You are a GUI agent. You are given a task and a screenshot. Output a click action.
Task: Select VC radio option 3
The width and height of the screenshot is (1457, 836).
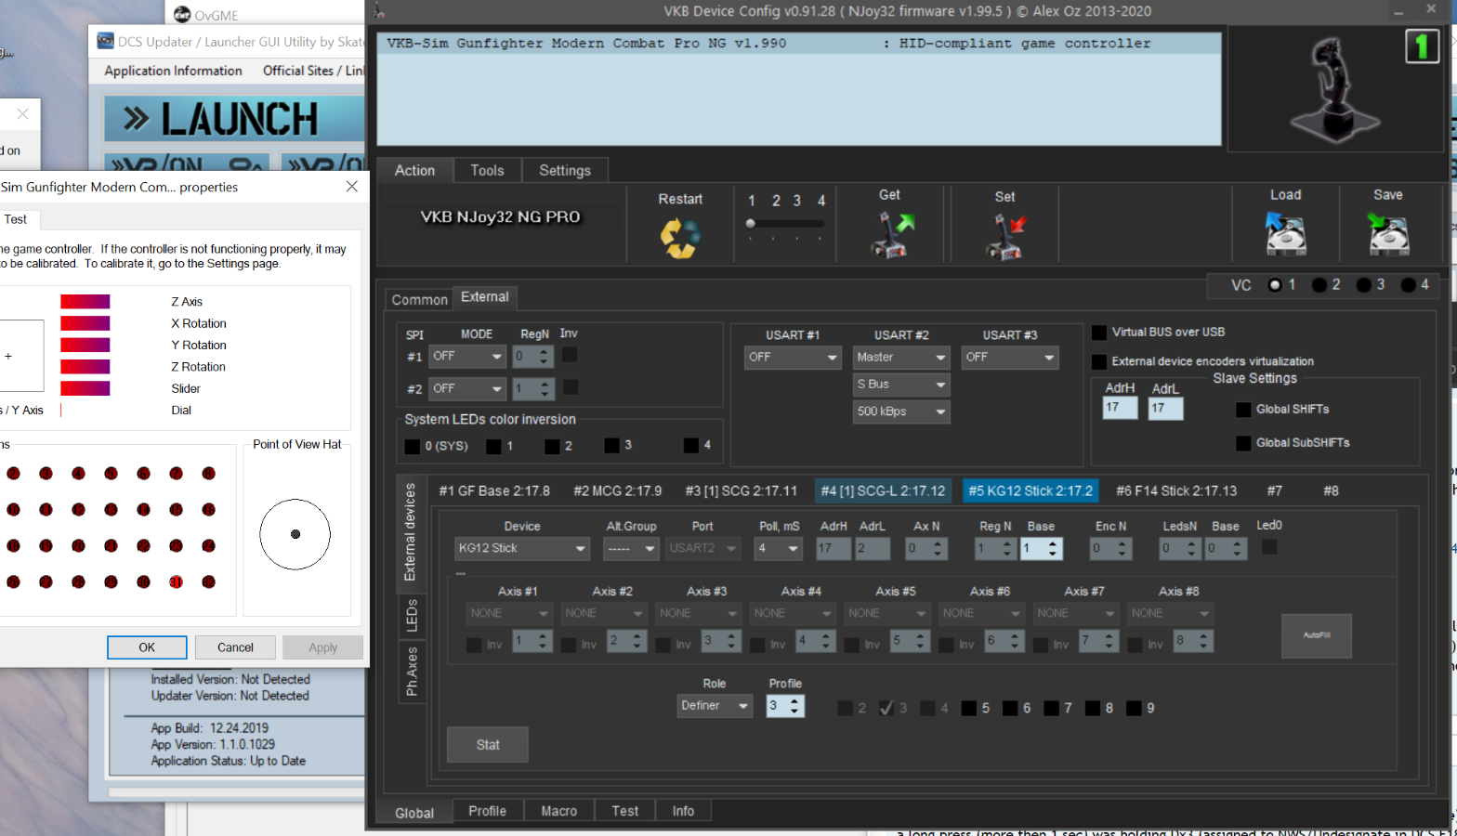(1364, 285)
